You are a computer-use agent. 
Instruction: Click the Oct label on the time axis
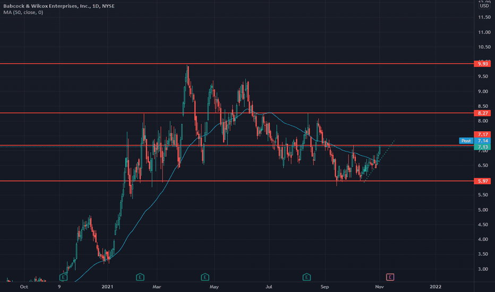pos(24,287)
